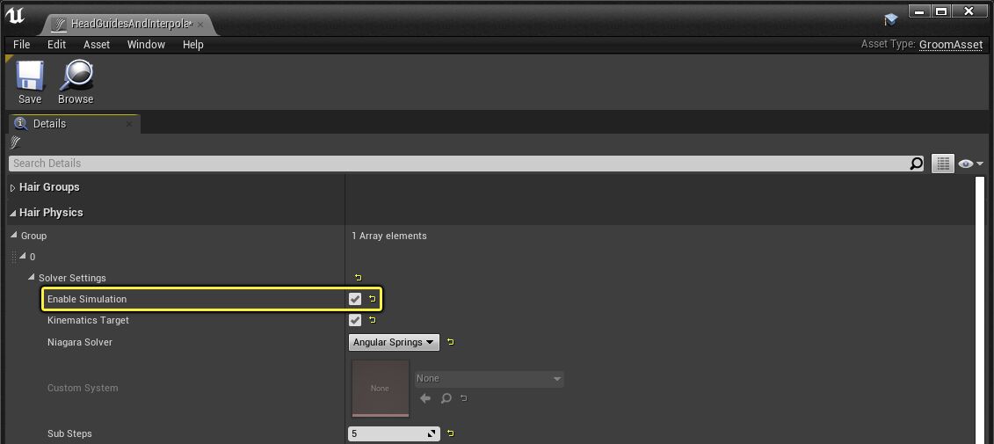Click the groom icon below the Details tab
The width and height of the screenshot is (994, 444).
tap(16, 142)
